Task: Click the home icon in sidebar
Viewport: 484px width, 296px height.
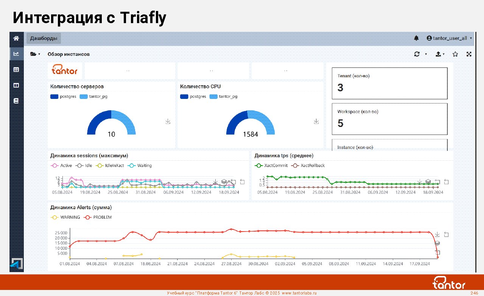Action: [x=16, y=38]
